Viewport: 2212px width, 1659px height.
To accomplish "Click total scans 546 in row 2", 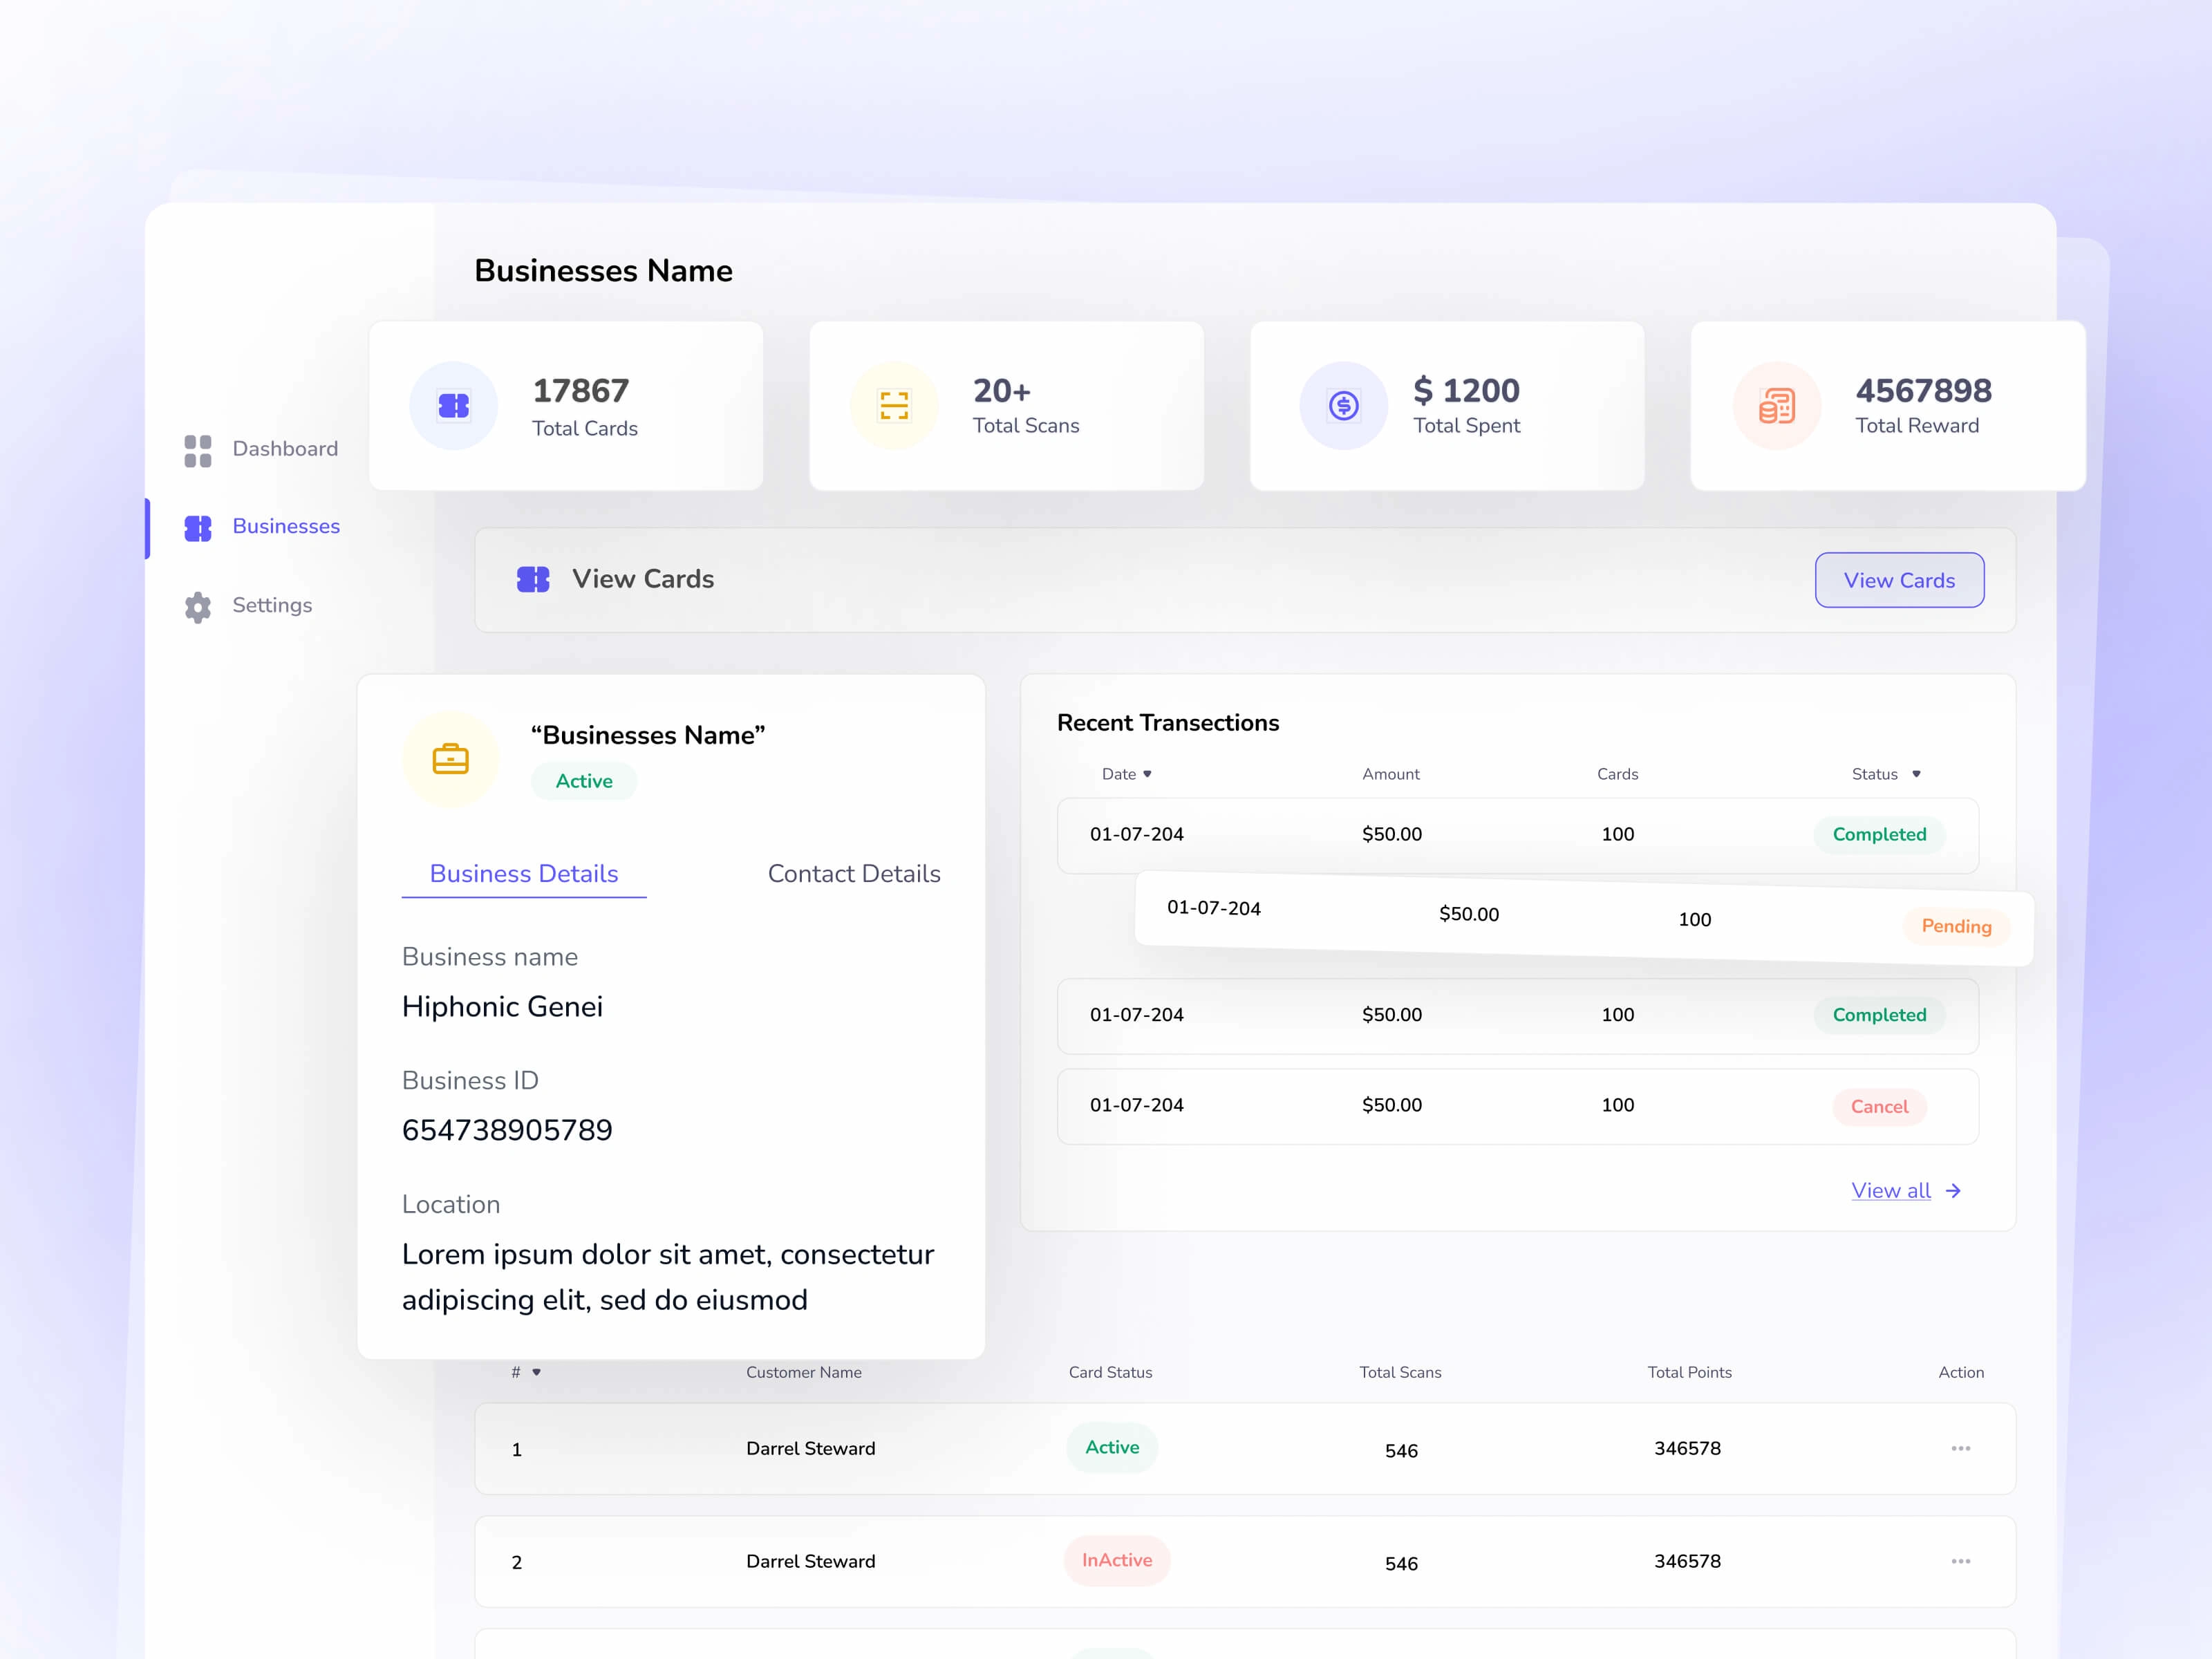I will (x=1401, y=1563).
